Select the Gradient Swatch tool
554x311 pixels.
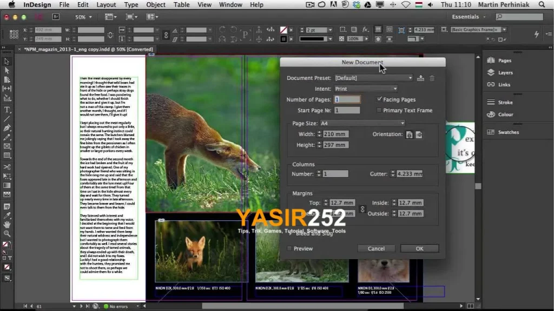coord(6,185)
